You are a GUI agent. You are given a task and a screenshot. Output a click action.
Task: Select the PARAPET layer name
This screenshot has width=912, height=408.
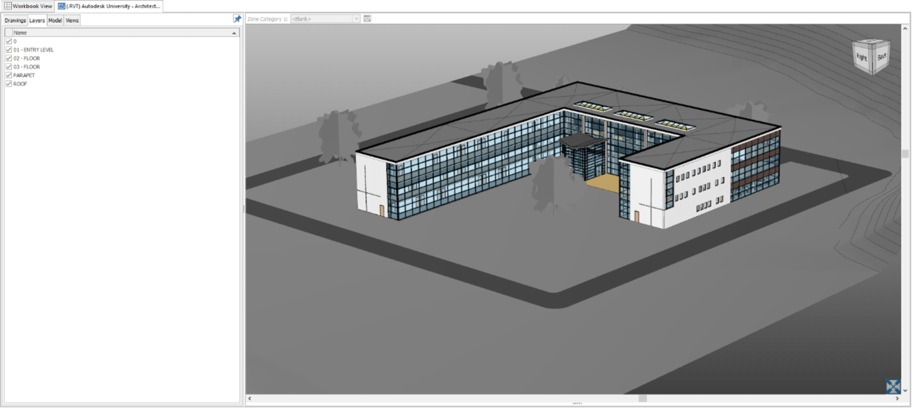[x=24, y=75]
